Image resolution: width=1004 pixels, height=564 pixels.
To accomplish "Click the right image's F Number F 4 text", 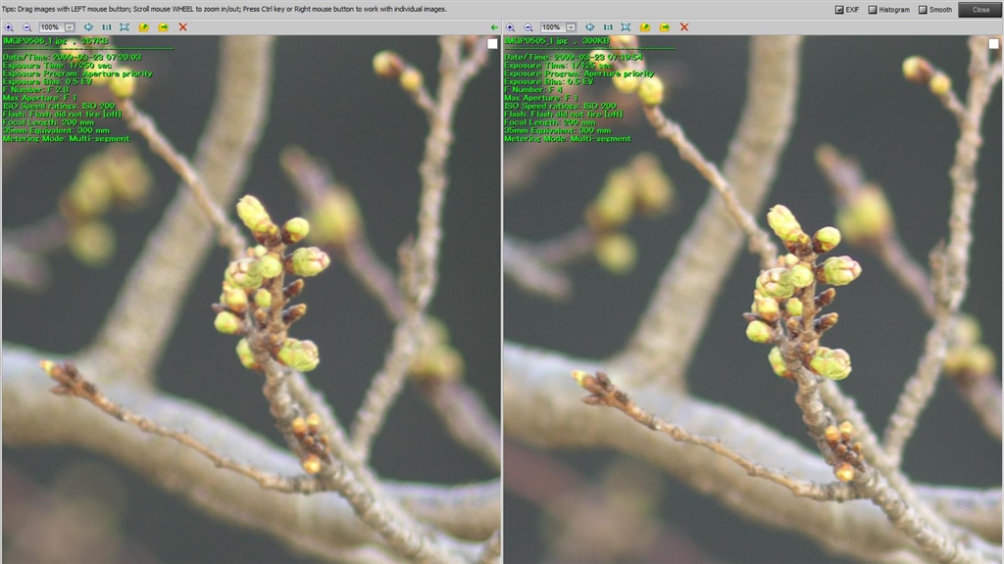I will point(533,89).
